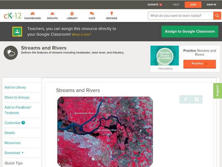Click the Browse lightbulb icon
The height and width of the screenshot is (167, 222).
click(x=112, y=13)
